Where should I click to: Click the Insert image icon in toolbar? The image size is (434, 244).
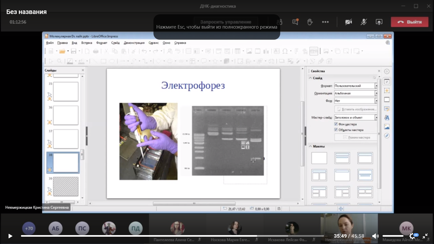pyautogui.click(x=249, y=51)
